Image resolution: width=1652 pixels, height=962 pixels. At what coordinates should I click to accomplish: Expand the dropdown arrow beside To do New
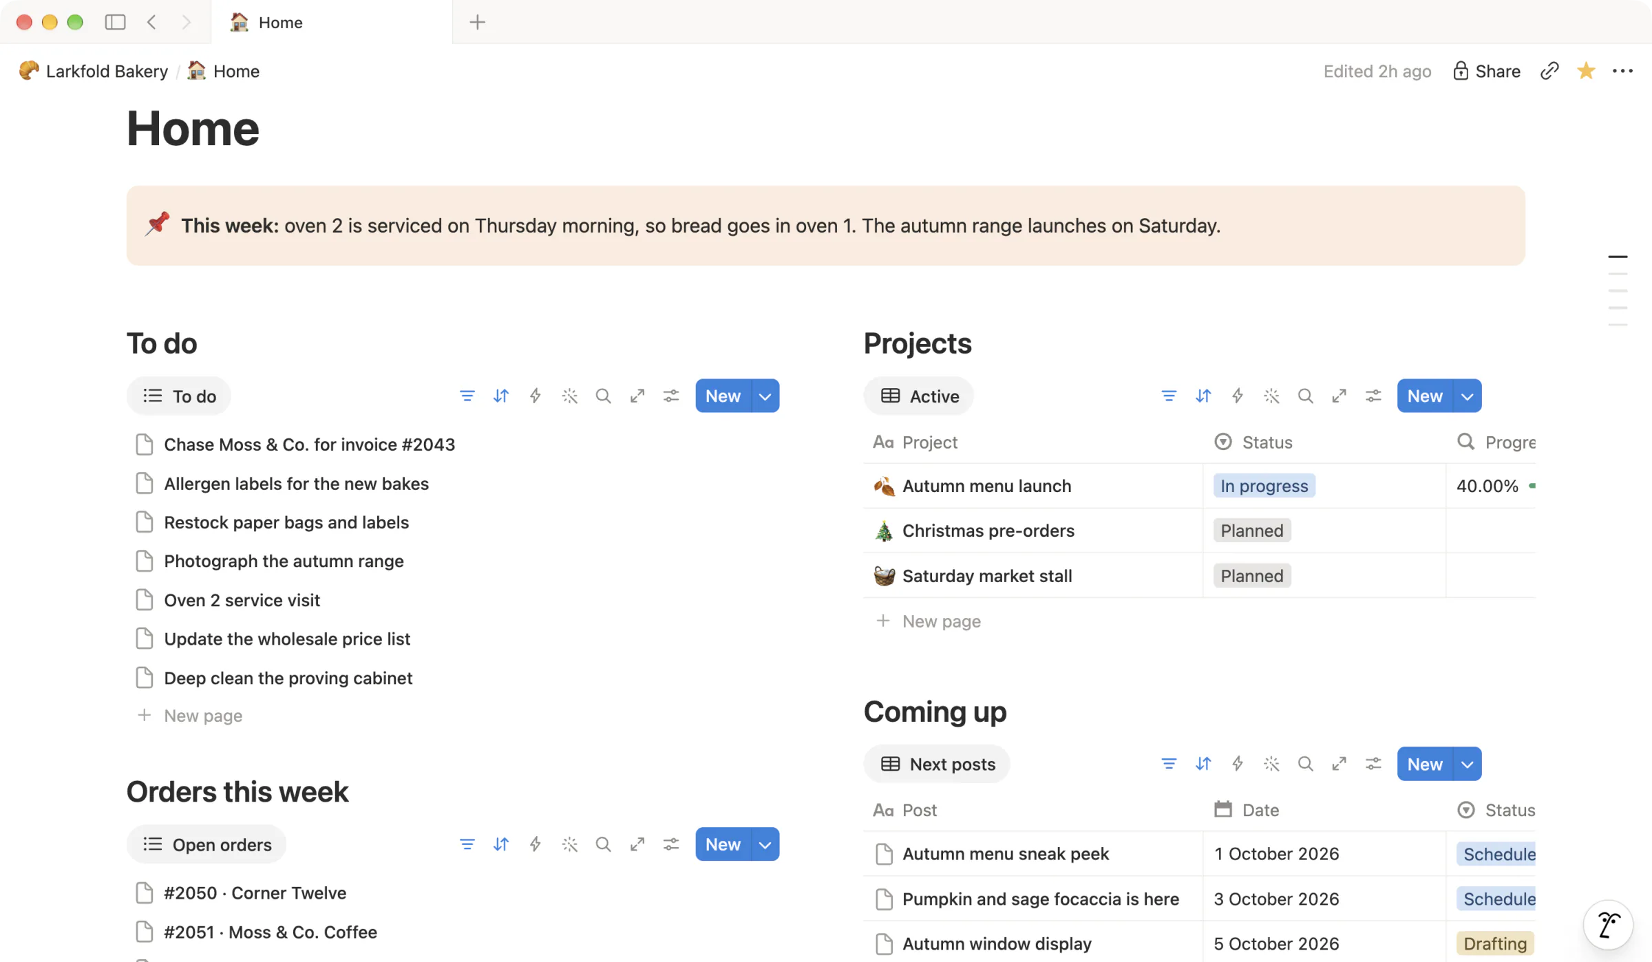click(765, 396)
